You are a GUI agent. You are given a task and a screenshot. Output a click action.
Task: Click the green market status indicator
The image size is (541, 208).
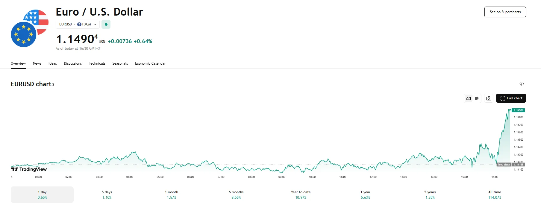[106, 24]
